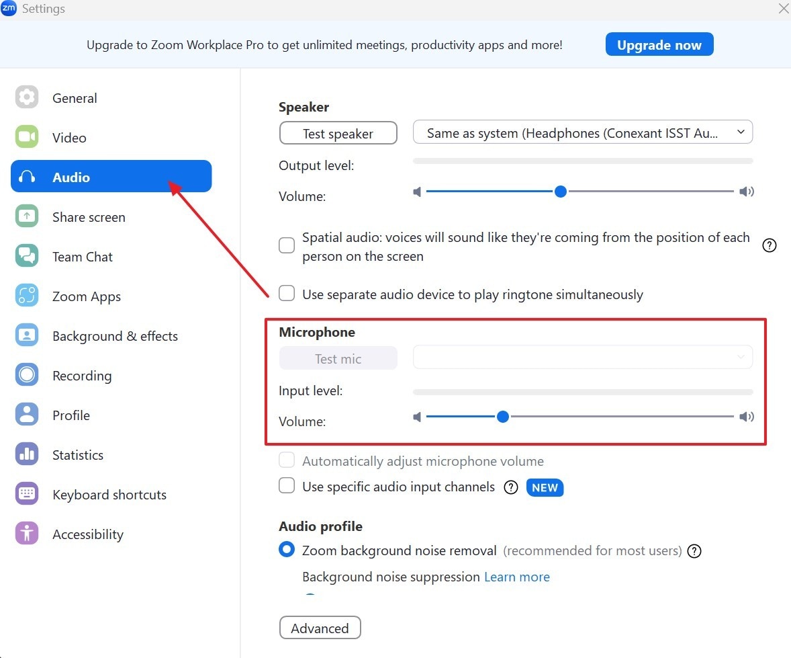Open Share screen settings icon
The width and height of the screenshot is (791, 658).
[27, 217]
